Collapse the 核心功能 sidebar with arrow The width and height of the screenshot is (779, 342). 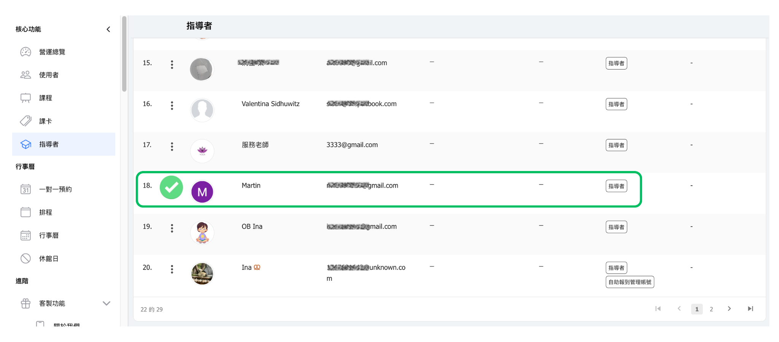coord(108,29)
